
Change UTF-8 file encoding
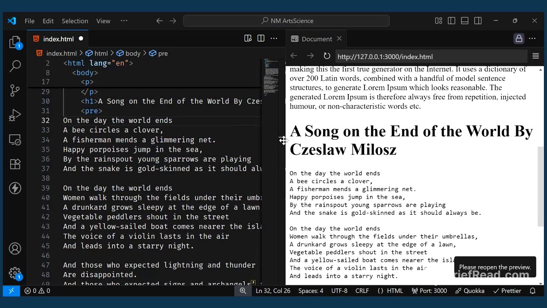(x=339, y=291)
